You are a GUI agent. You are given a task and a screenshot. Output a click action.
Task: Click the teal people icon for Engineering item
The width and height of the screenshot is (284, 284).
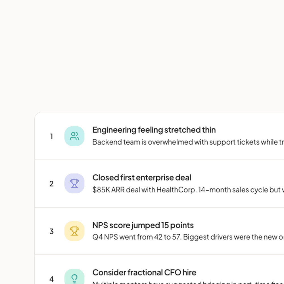coord(74,136)
